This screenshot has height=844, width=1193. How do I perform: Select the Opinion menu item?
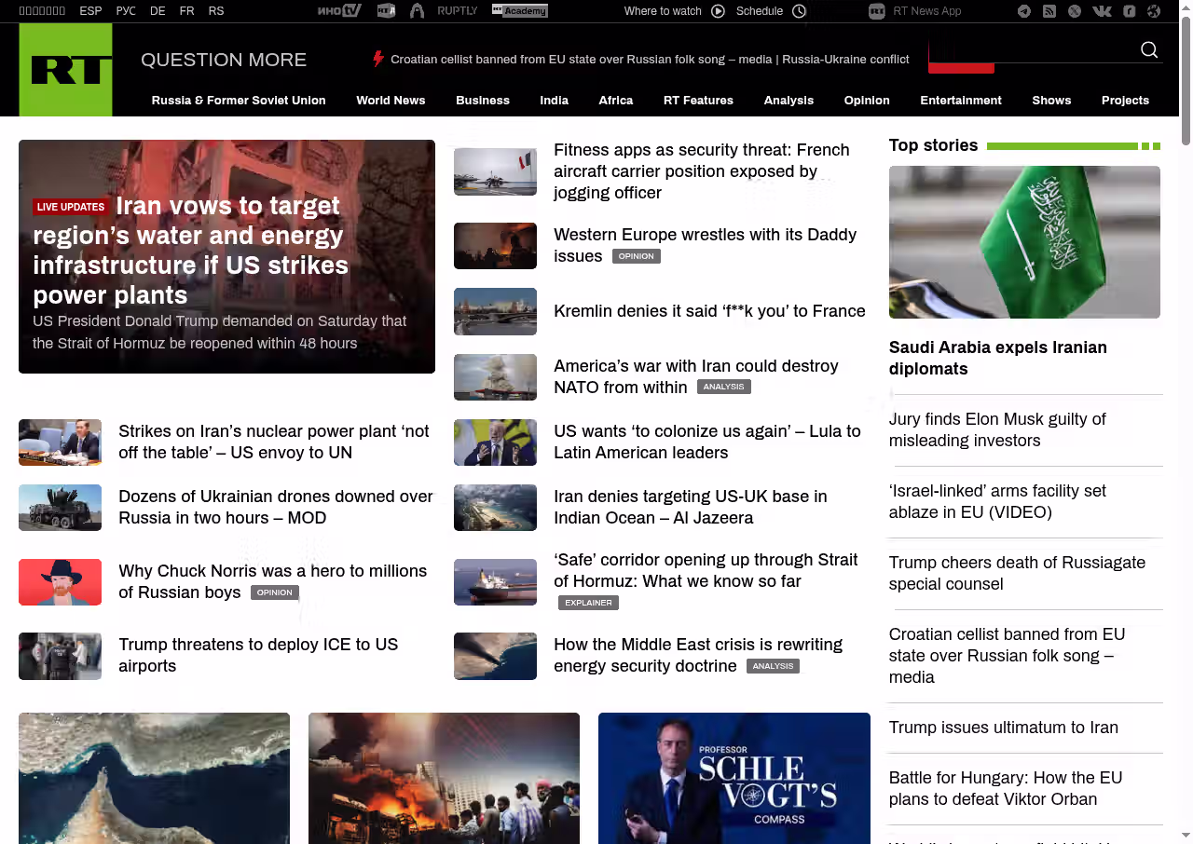pos(867,101)
